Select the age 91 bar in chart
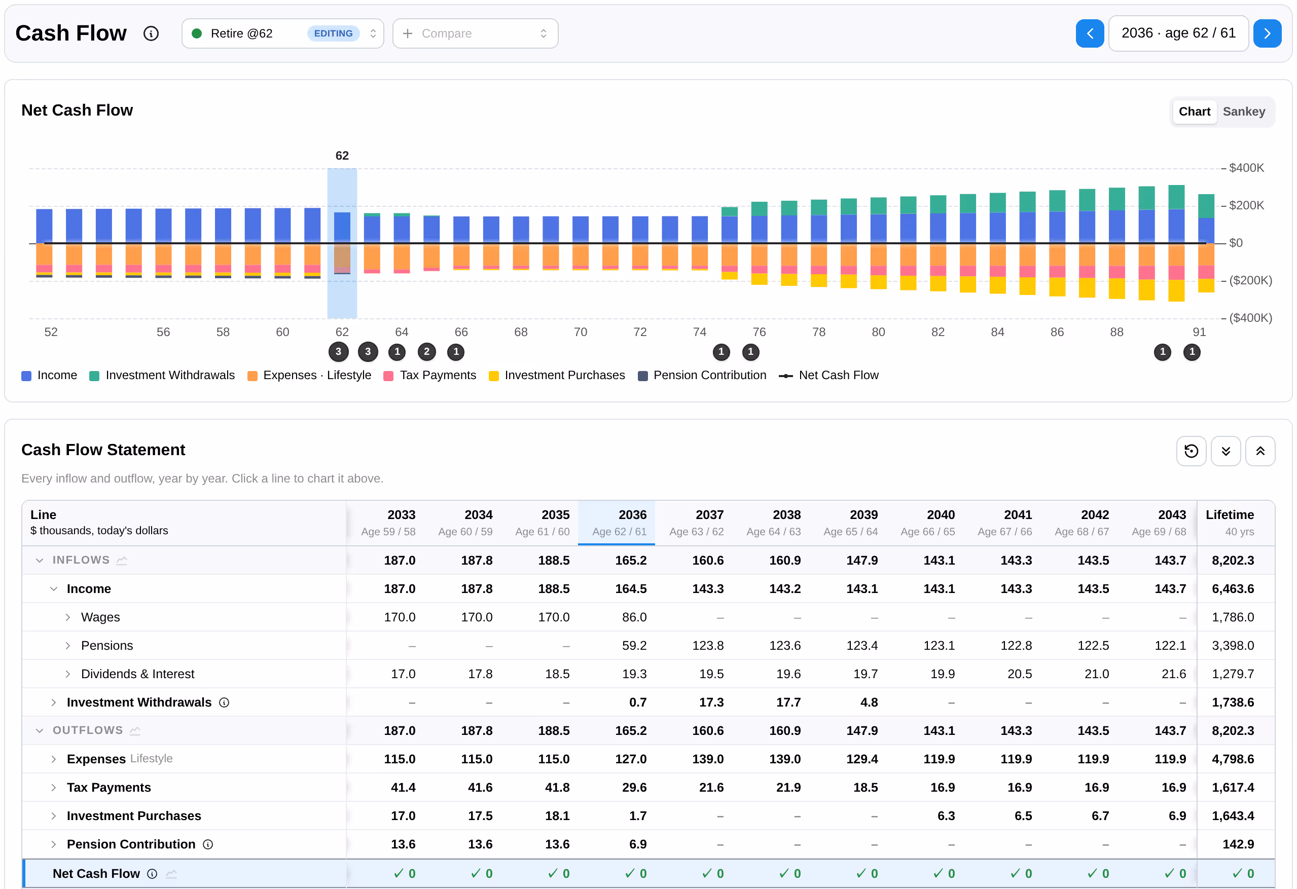This screenshot has width=1297, height=889. pos(1206,243)
